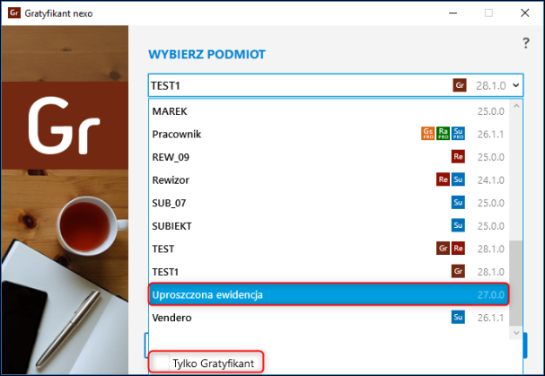Viewport: 545px width, 376px height.
Task: Click the Gratyfikant nexo title bar icon
Action: pos(14,13)
